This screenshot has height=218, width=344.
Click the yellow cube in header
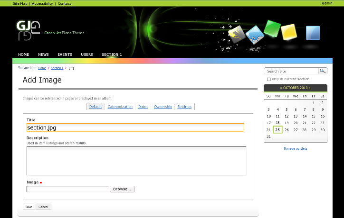289,32
